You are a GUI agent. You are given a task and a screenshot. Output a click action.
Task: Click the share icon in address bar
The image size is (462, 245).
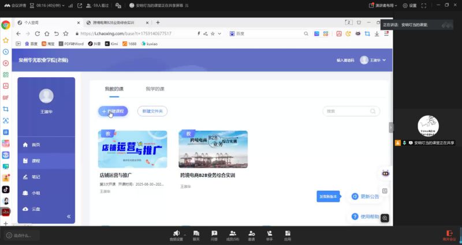(206, 34)
